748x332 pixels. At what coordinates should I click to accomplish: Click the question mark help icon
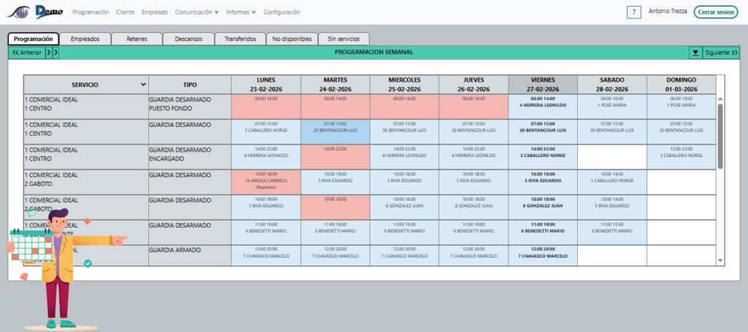634,12
